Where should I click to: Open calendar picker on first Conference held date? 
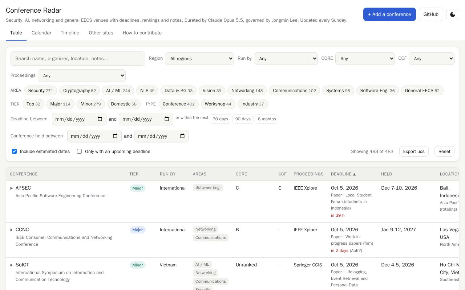coord(115,136)
